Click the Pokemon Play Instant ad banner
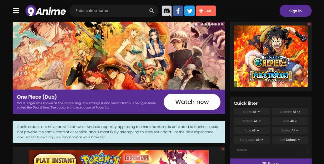The height and width of the screenshot is (164, 324). tap(119, 157)
